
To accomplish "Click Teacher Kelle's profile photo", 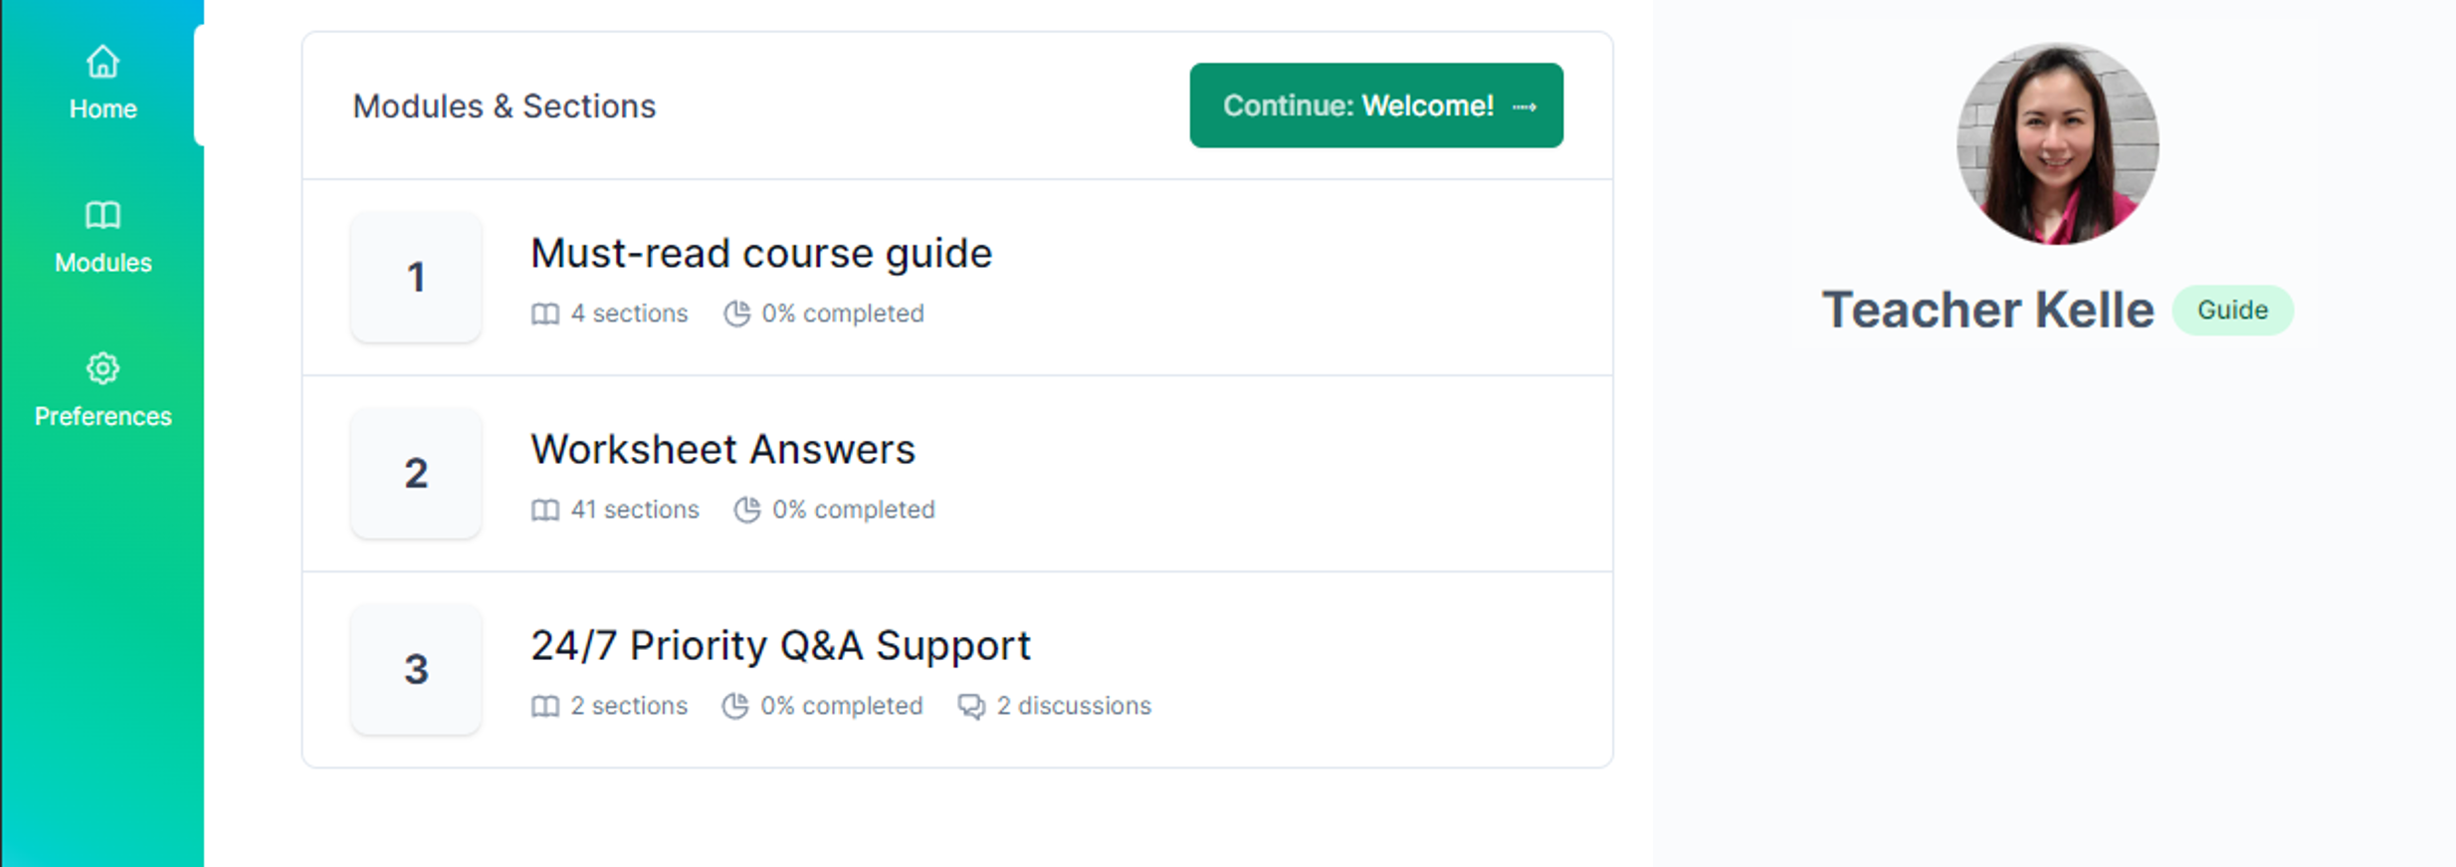I will (x=2058, y=143).
